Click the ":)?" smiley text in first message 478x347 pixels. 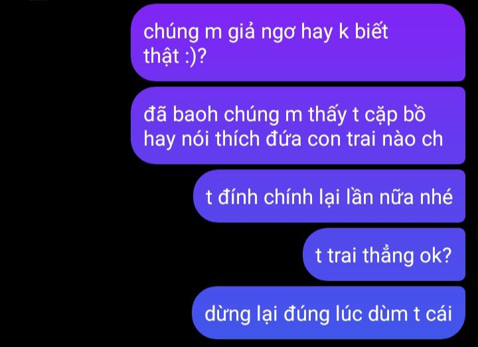(x=197, y=56)
